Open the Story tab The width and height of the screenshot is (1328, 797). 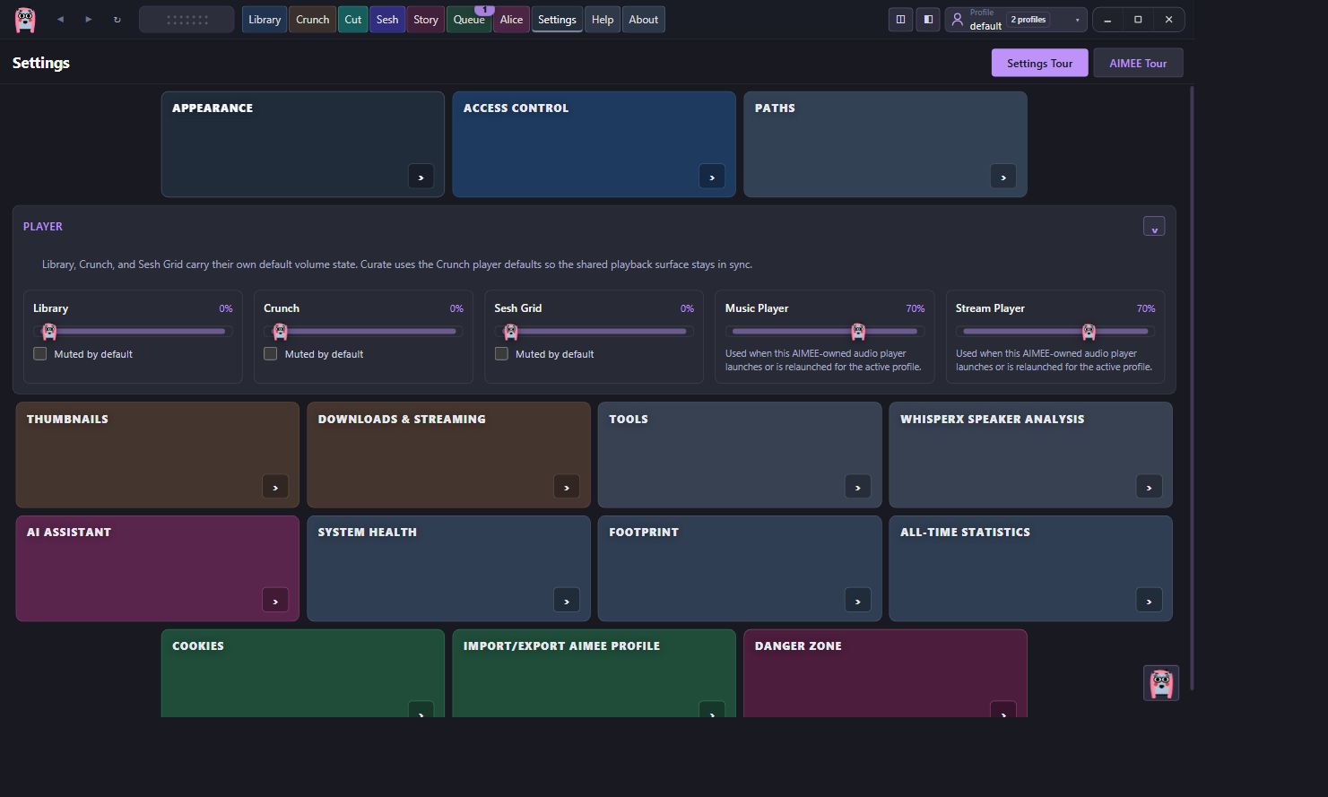tap(426, 20)
